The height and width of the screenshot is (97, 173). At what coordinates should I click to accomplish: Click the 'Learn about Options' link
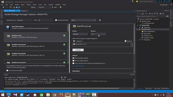[78, 66]
